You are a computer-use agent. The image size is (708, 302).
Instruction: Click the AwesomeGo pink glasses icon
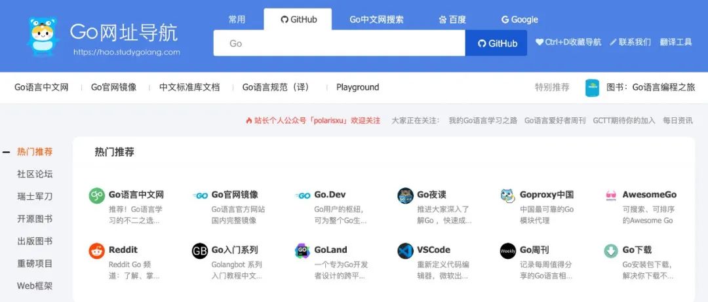coord(611,195)
